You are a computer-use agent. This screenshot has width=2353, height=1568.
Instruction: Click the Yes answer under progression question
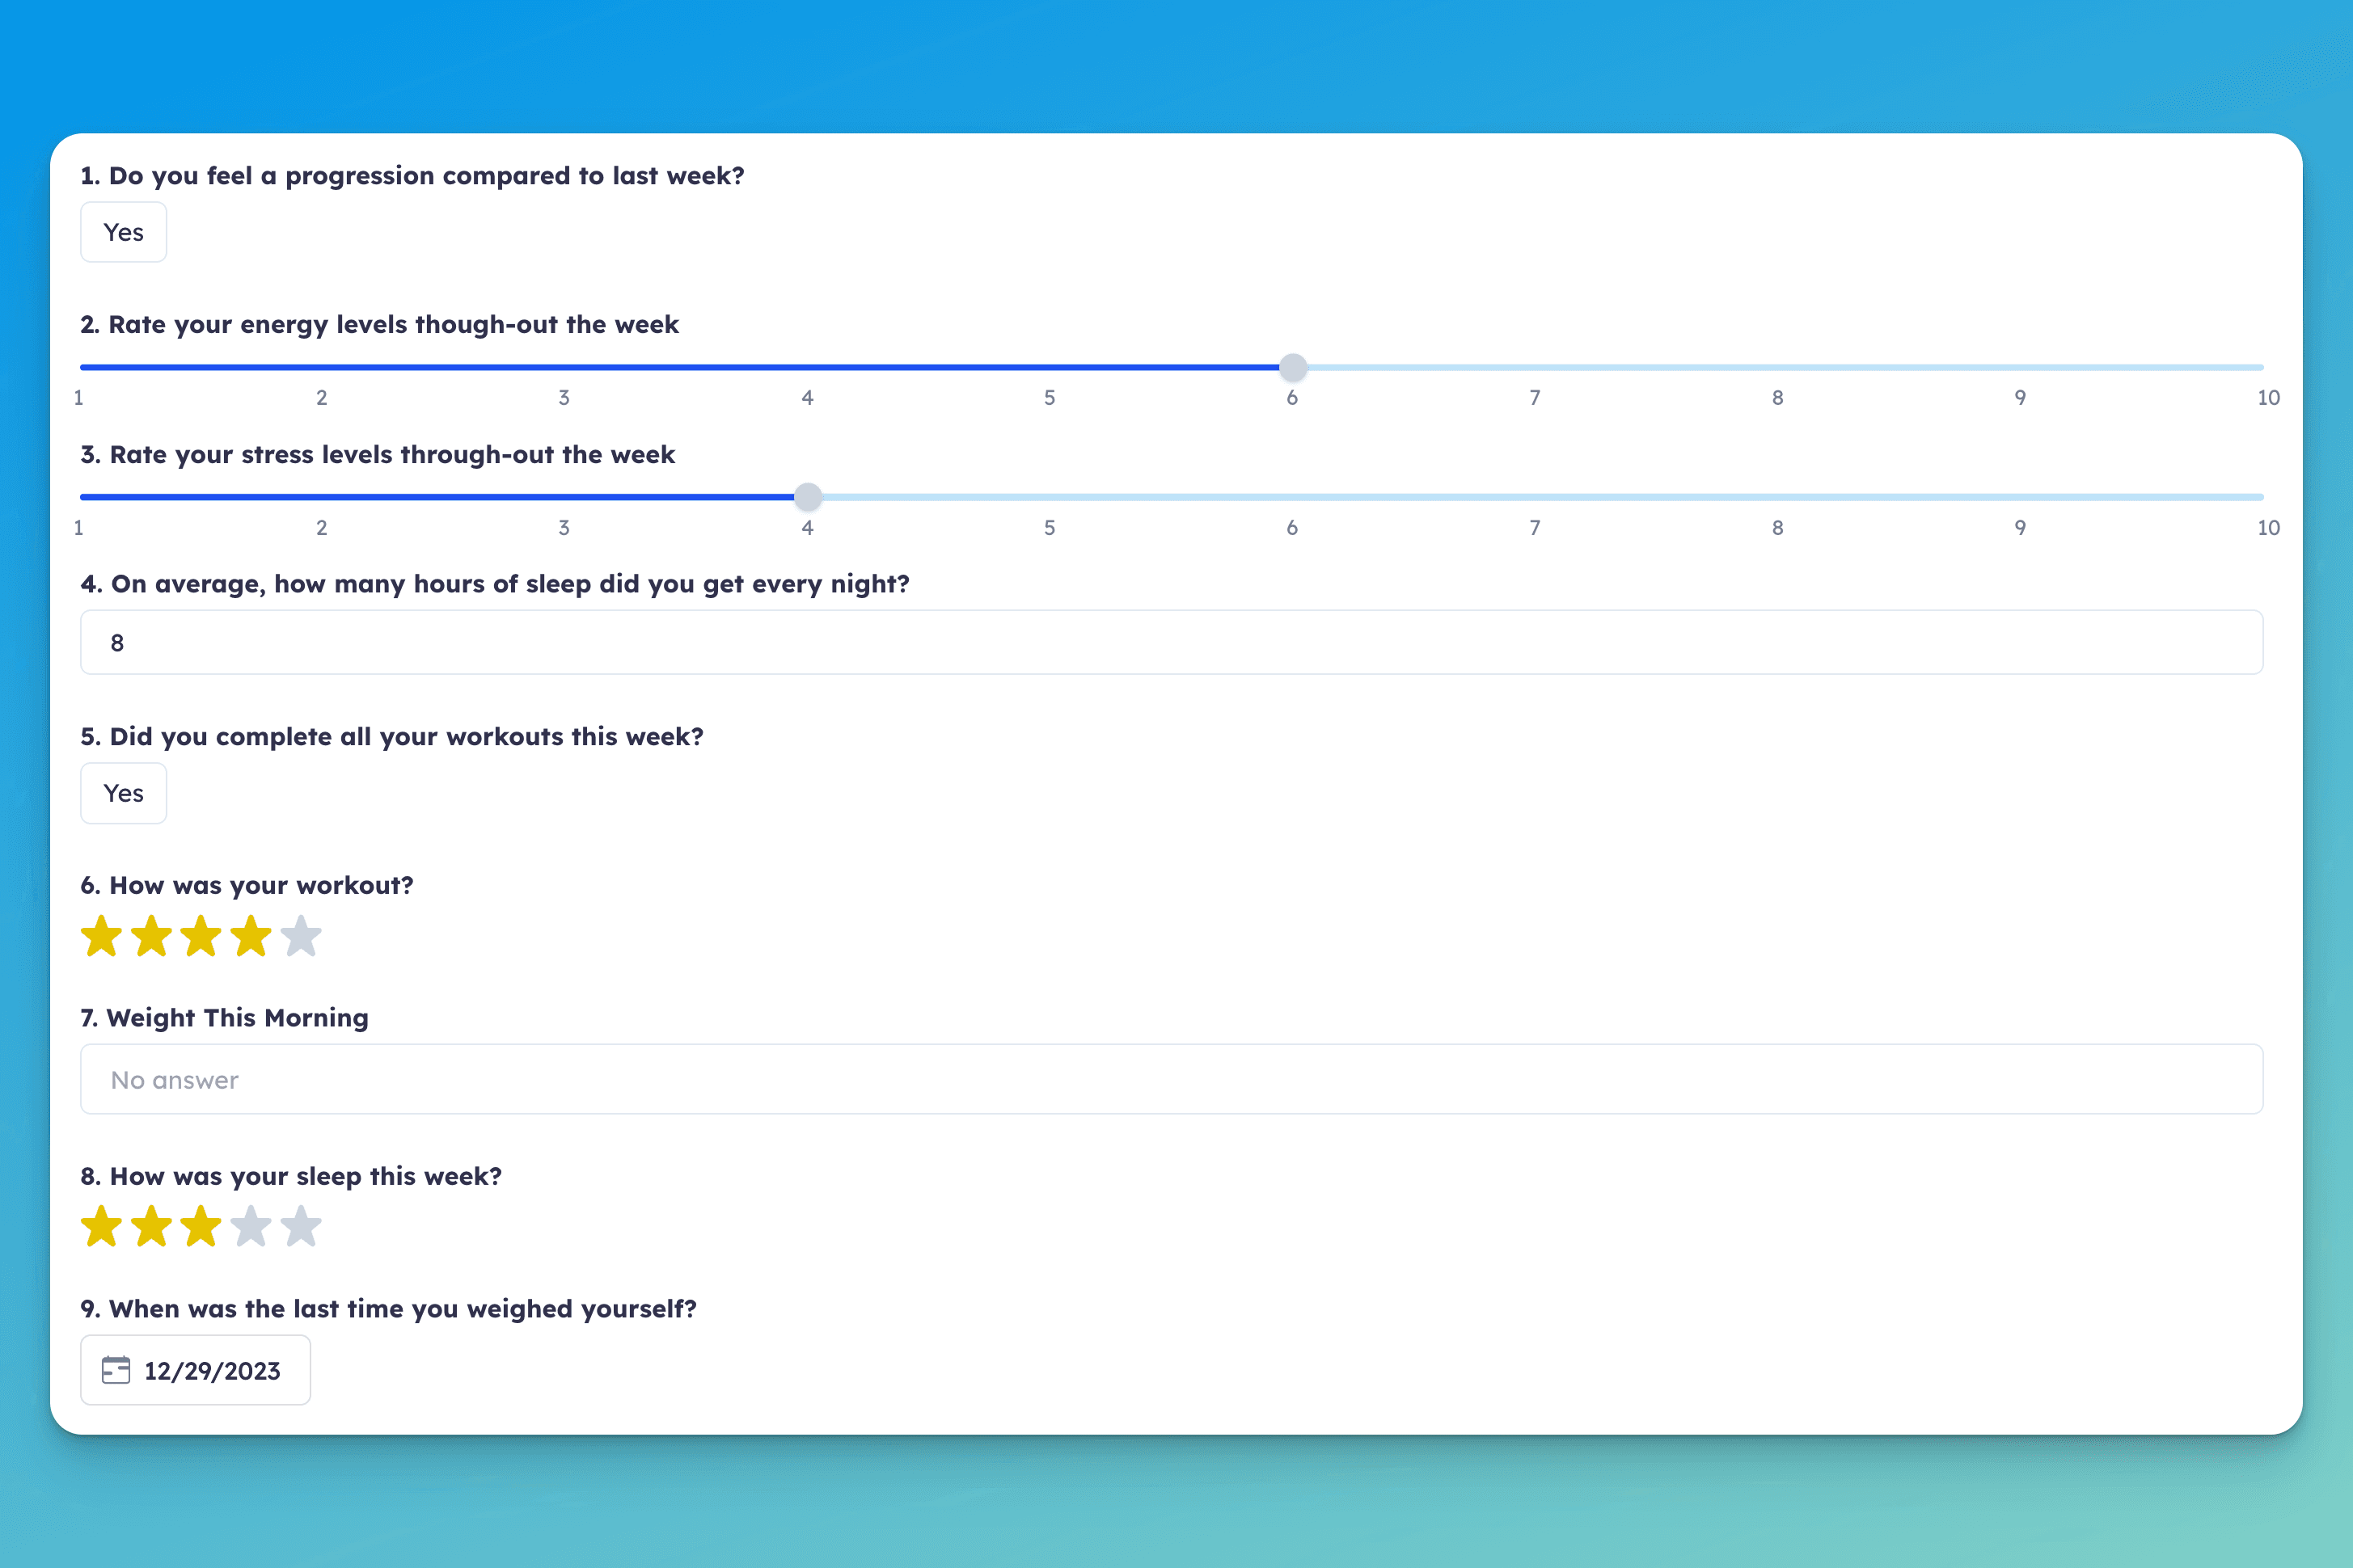coord(123,232)
